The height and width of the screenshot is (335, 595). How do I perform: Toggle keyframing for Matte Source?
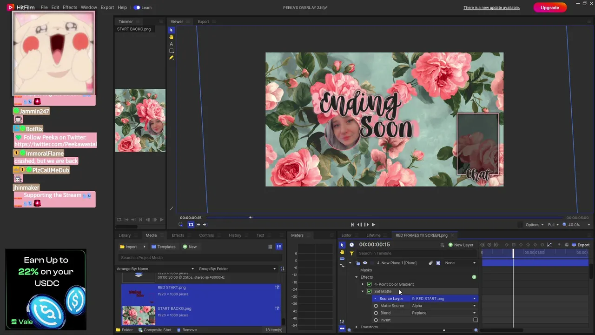(x=376, y=306)
